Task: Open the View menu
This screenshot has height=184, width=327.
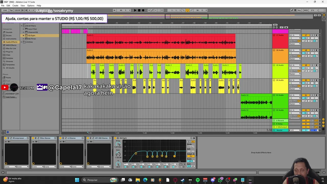Action: (x=23, y=5)
